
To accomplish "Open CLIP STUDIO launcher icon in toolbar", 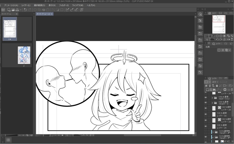I will (x=3, y=10).
